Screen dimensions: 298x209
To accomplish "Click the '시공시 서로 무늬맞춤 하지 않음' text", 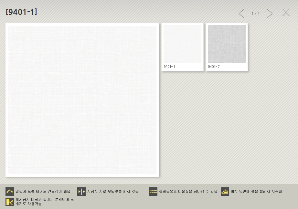I will [x=113, y=192].
